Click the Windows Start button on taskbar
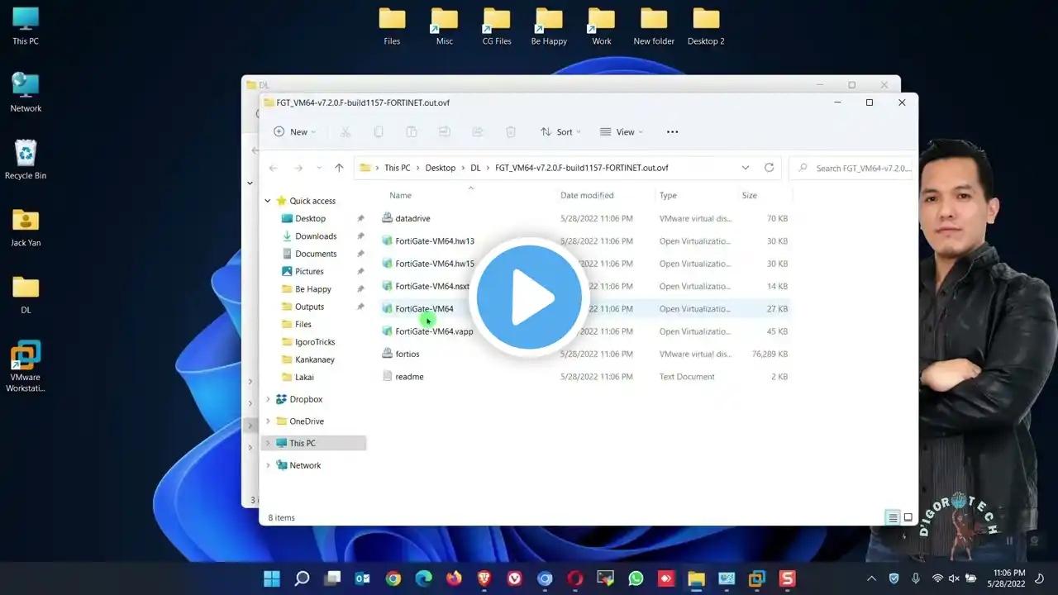The width and height of the screenshot is (1058, 595). 271,578
